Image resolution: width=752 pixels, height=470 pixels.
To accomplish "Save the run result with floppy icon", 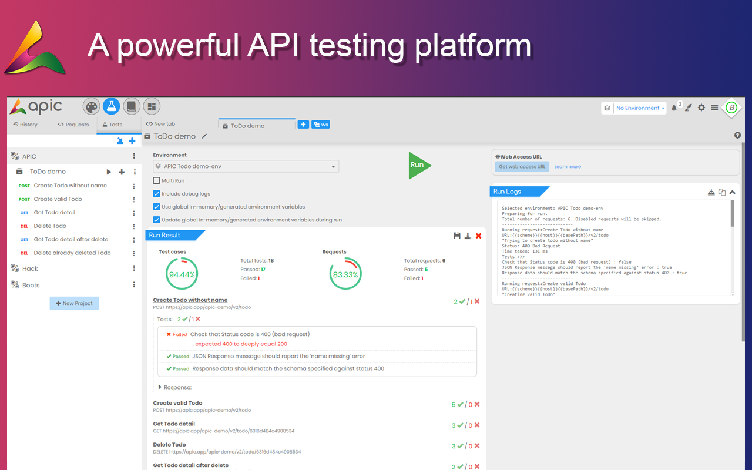I will (x=457, y=236).
